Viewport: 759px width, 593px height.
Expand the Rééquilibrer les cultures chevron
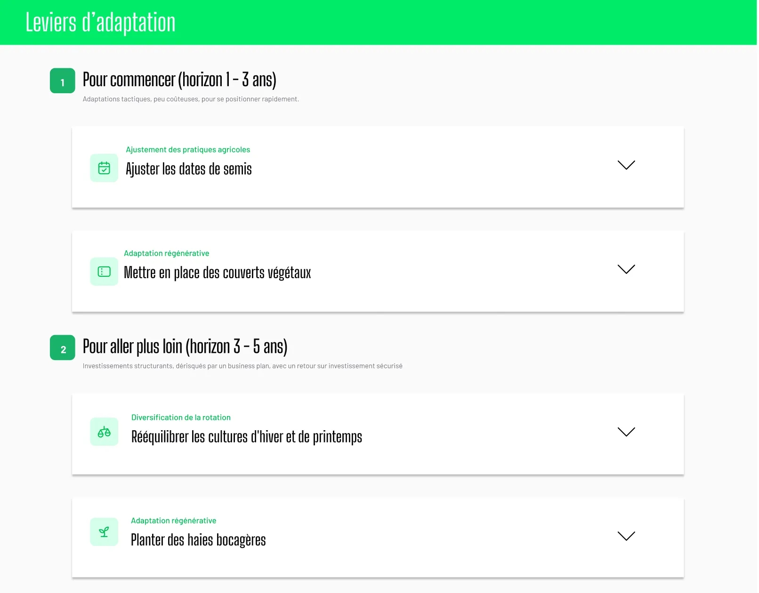click(x=626, y=432)
